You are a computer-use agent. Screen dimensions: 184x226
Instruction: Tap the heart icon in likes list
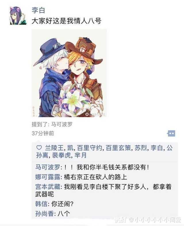tap(39, 148)
